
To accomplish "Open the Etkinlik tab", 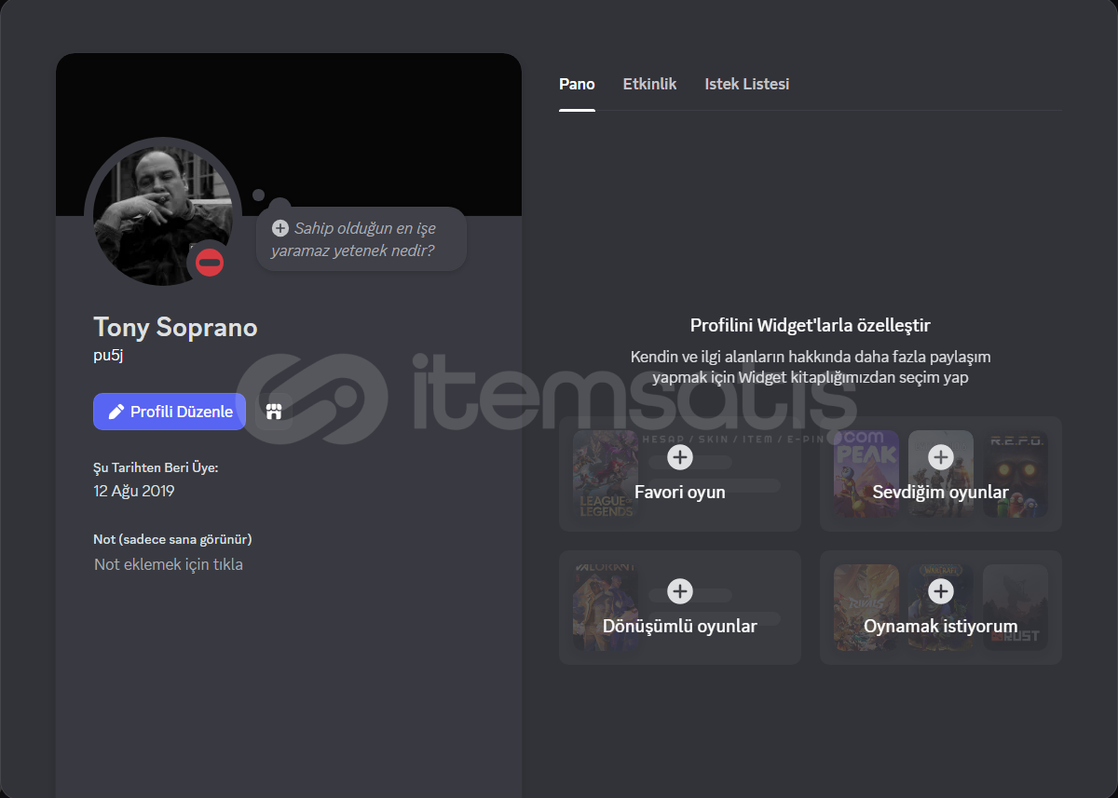I will [x=649, y=84].
